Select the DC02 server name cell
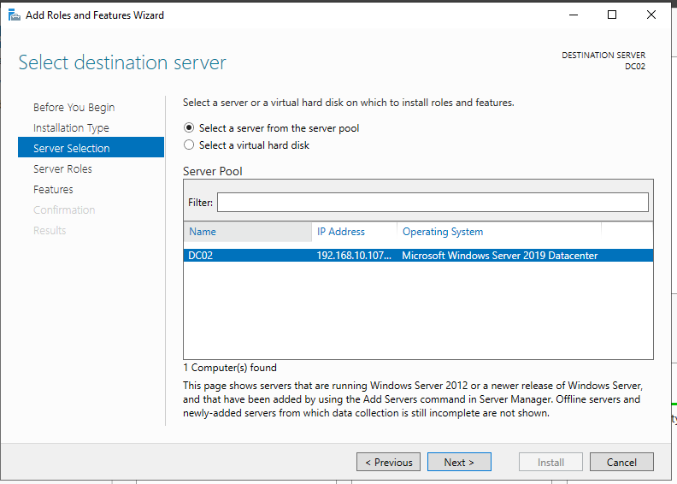 (x=201, y=256)
